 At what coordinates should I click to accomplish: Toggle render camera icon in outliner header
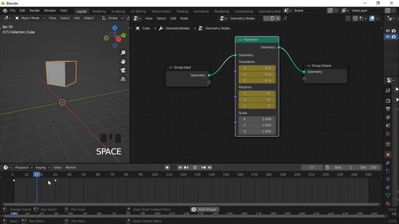tap(394, 30)
